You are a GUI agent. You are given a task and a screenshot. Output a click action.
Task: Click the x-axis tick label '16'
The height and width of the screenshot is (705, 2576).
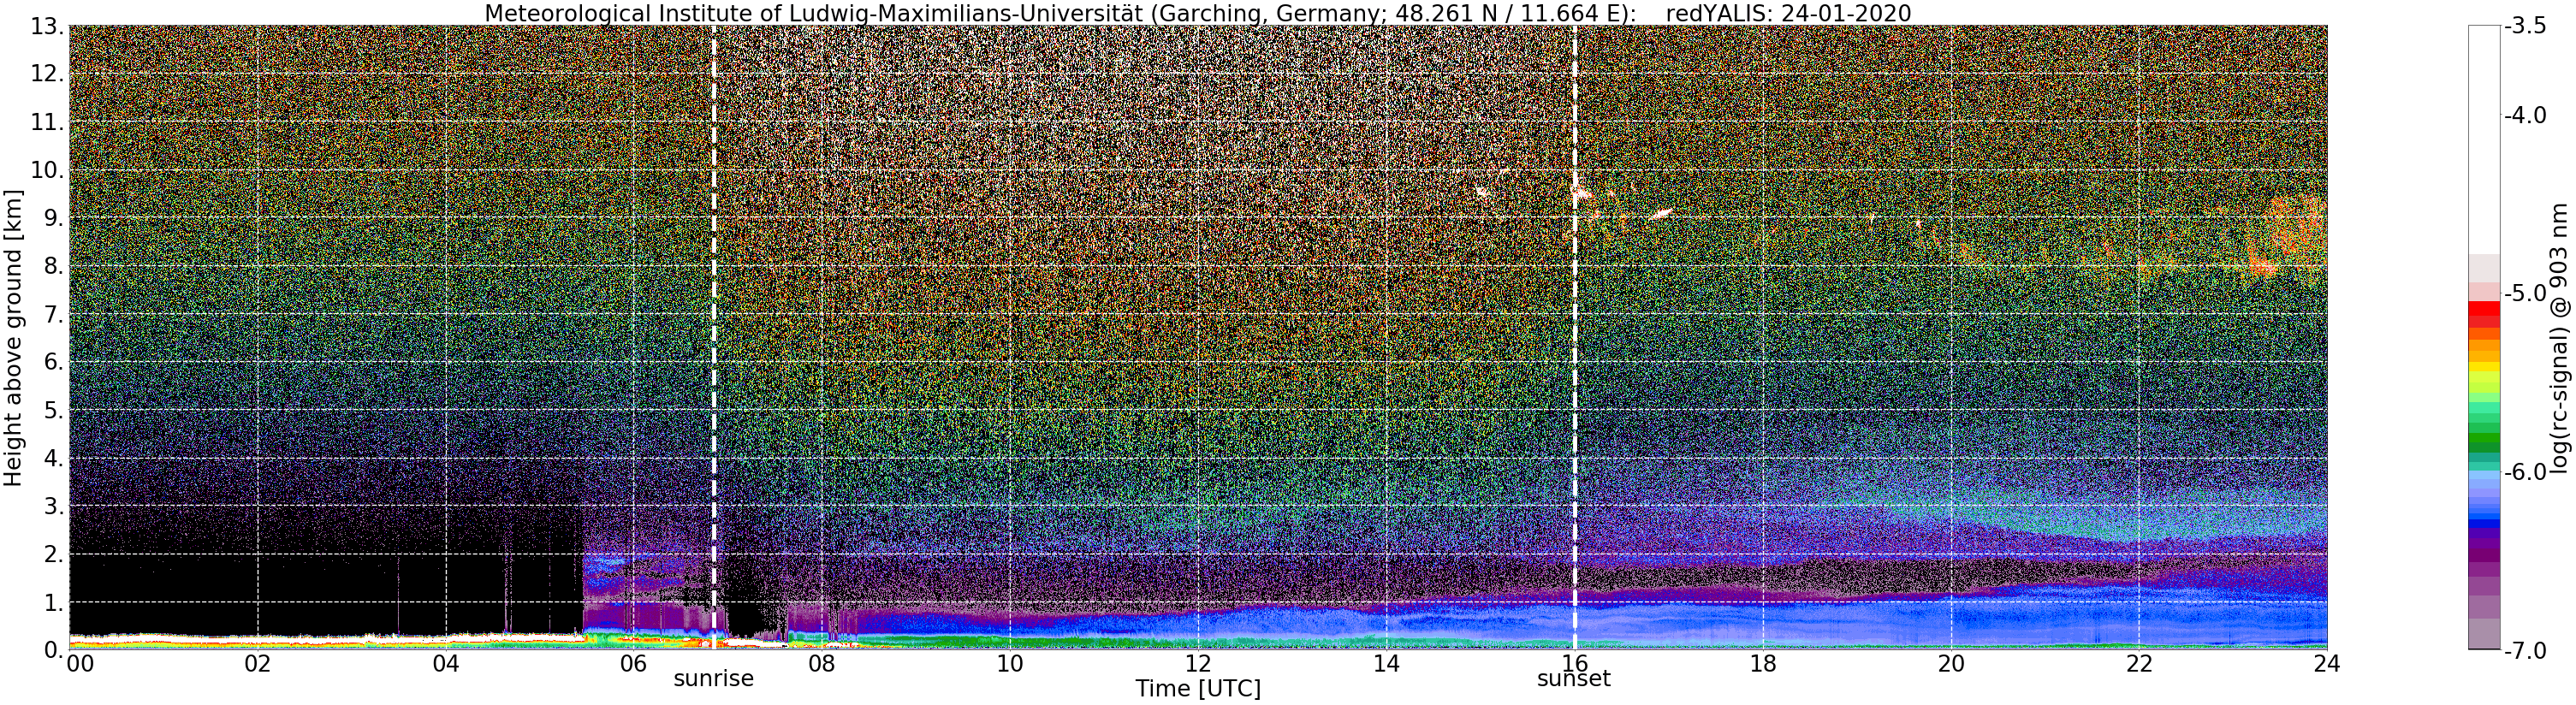(1574, 664)
